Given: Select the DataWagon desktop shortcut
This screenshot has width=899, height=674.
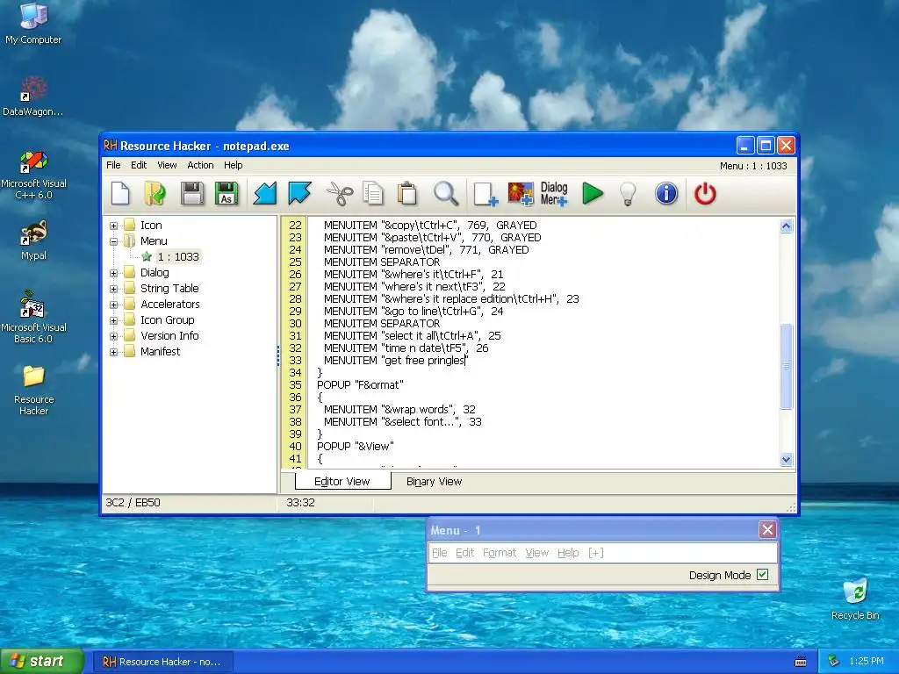Looking at the screenshot, I should 32,97.
